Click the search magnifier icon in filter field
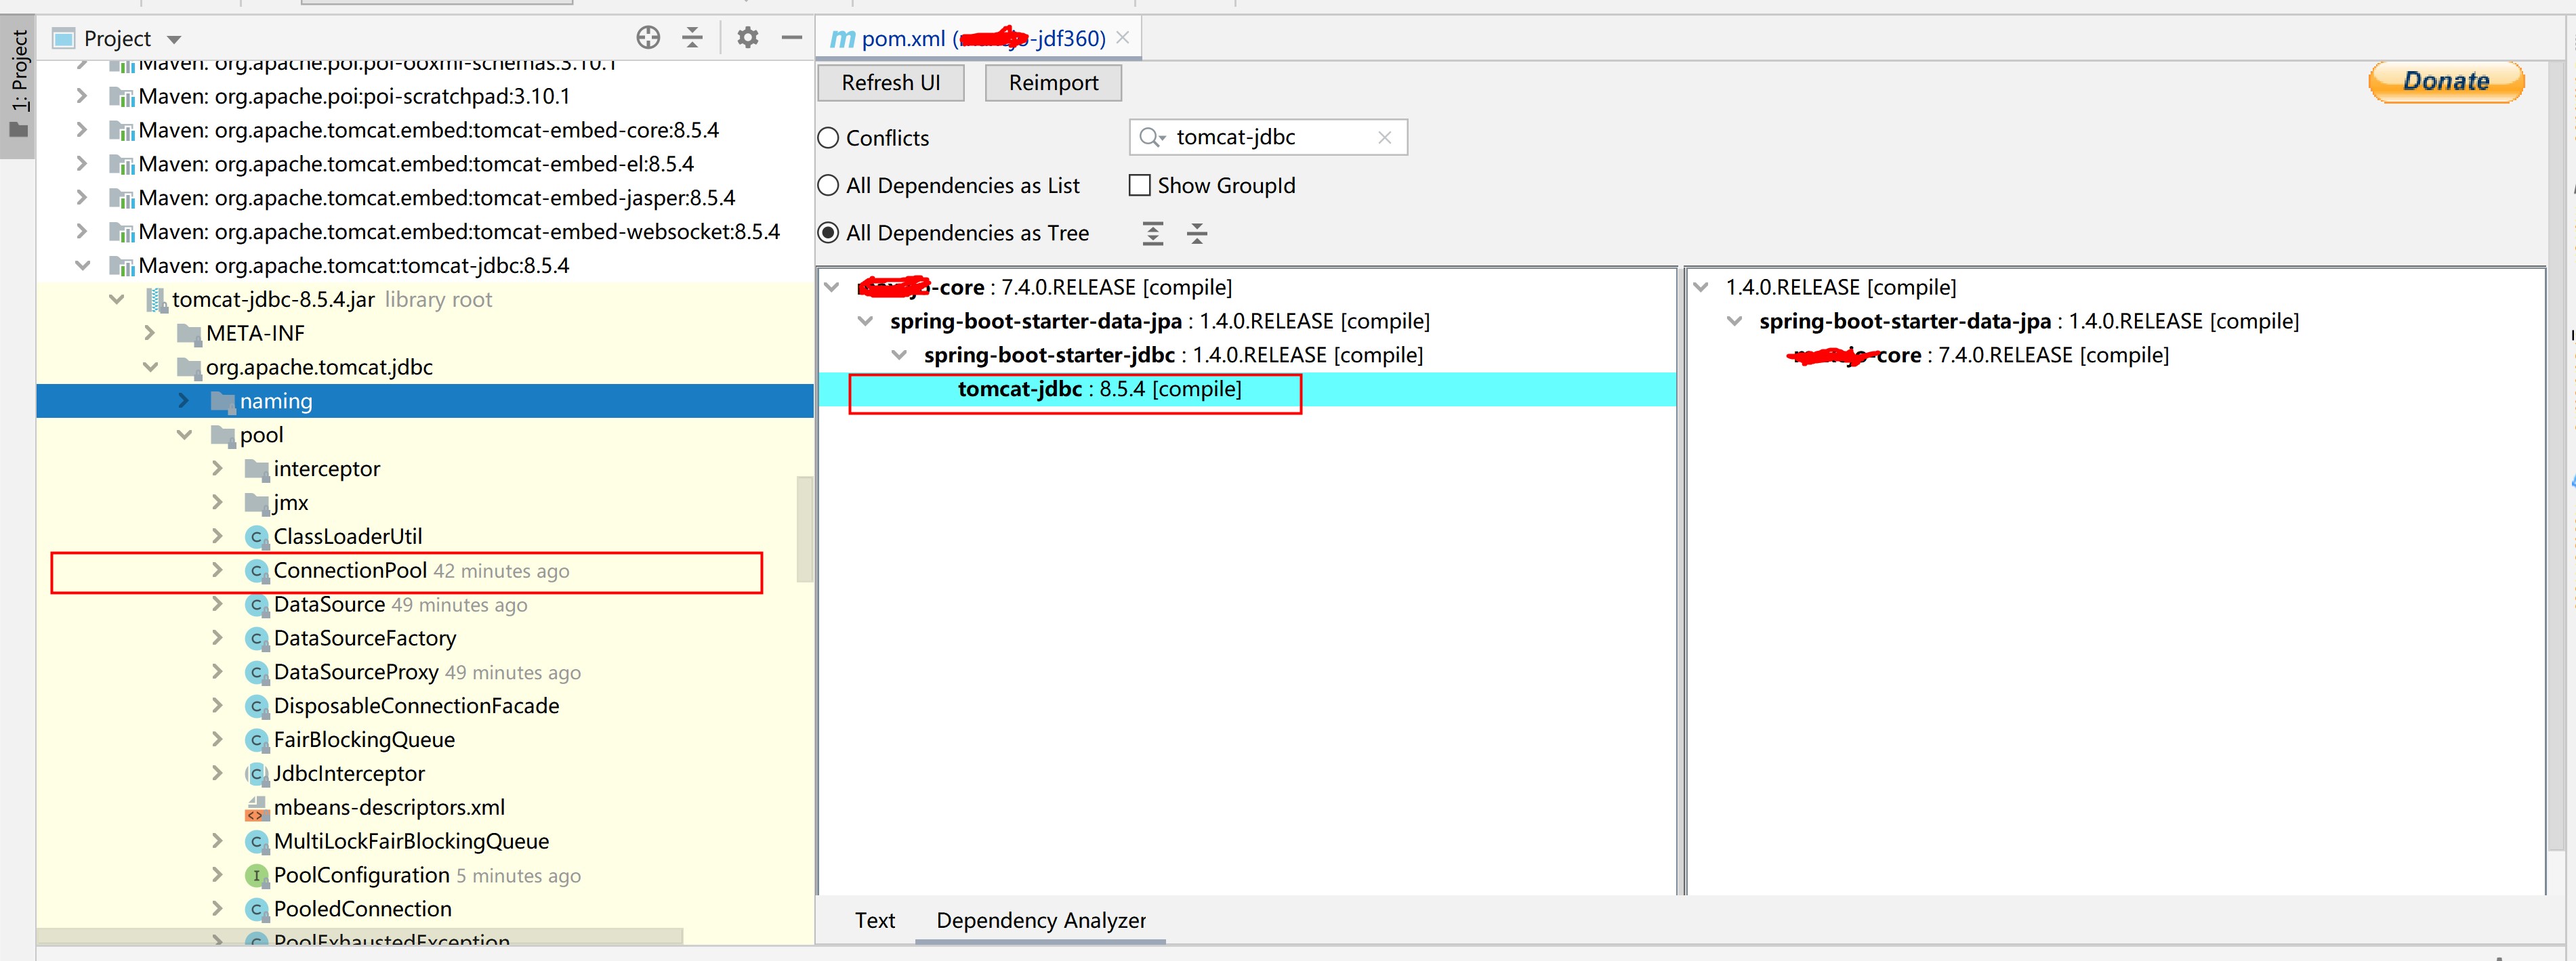 (1152, 137)
